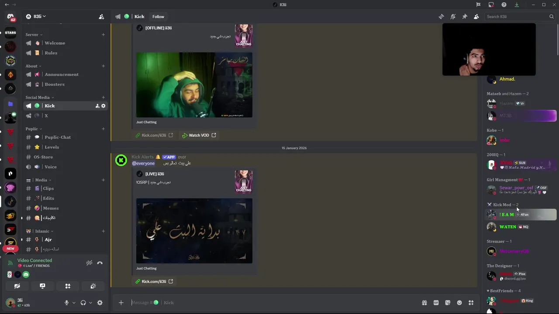This screenshot has width=559, height=314.
Task: Open the Puplic-Chat channel
Action: (66, 137)
